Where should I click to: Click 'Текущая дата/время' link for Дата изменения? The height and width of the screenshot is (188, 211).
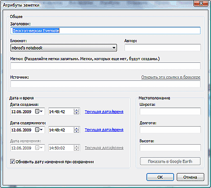[104, 148]
